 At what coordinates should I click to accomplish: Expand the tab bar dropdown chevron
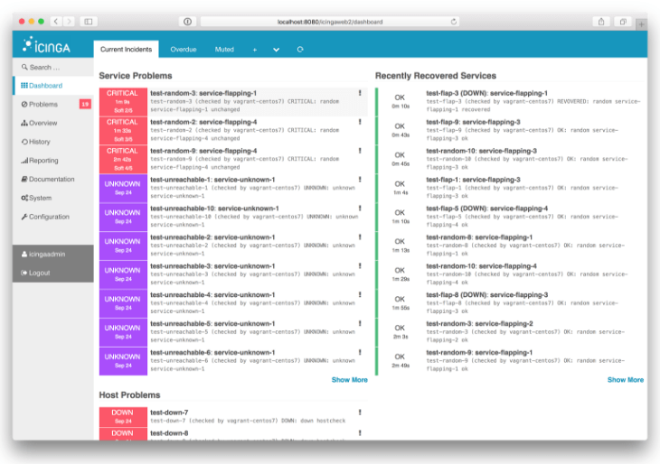[276, 50]
